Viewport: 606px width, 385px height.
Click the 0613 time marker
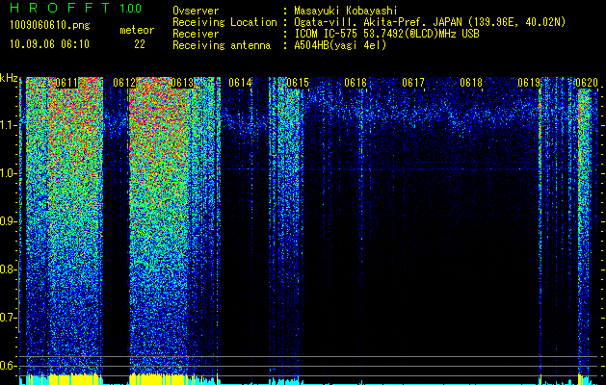pyautogui.click(x=182, y=83)
